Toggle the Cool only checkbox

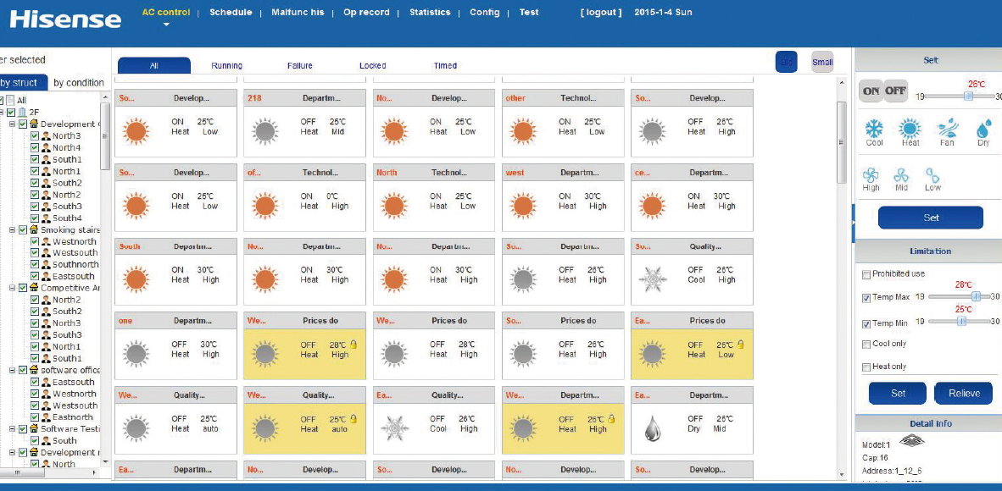866,345
